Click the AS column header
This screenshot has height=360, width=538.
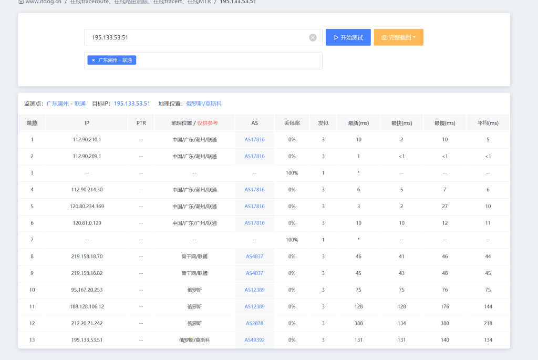click(x=254, y=123)
